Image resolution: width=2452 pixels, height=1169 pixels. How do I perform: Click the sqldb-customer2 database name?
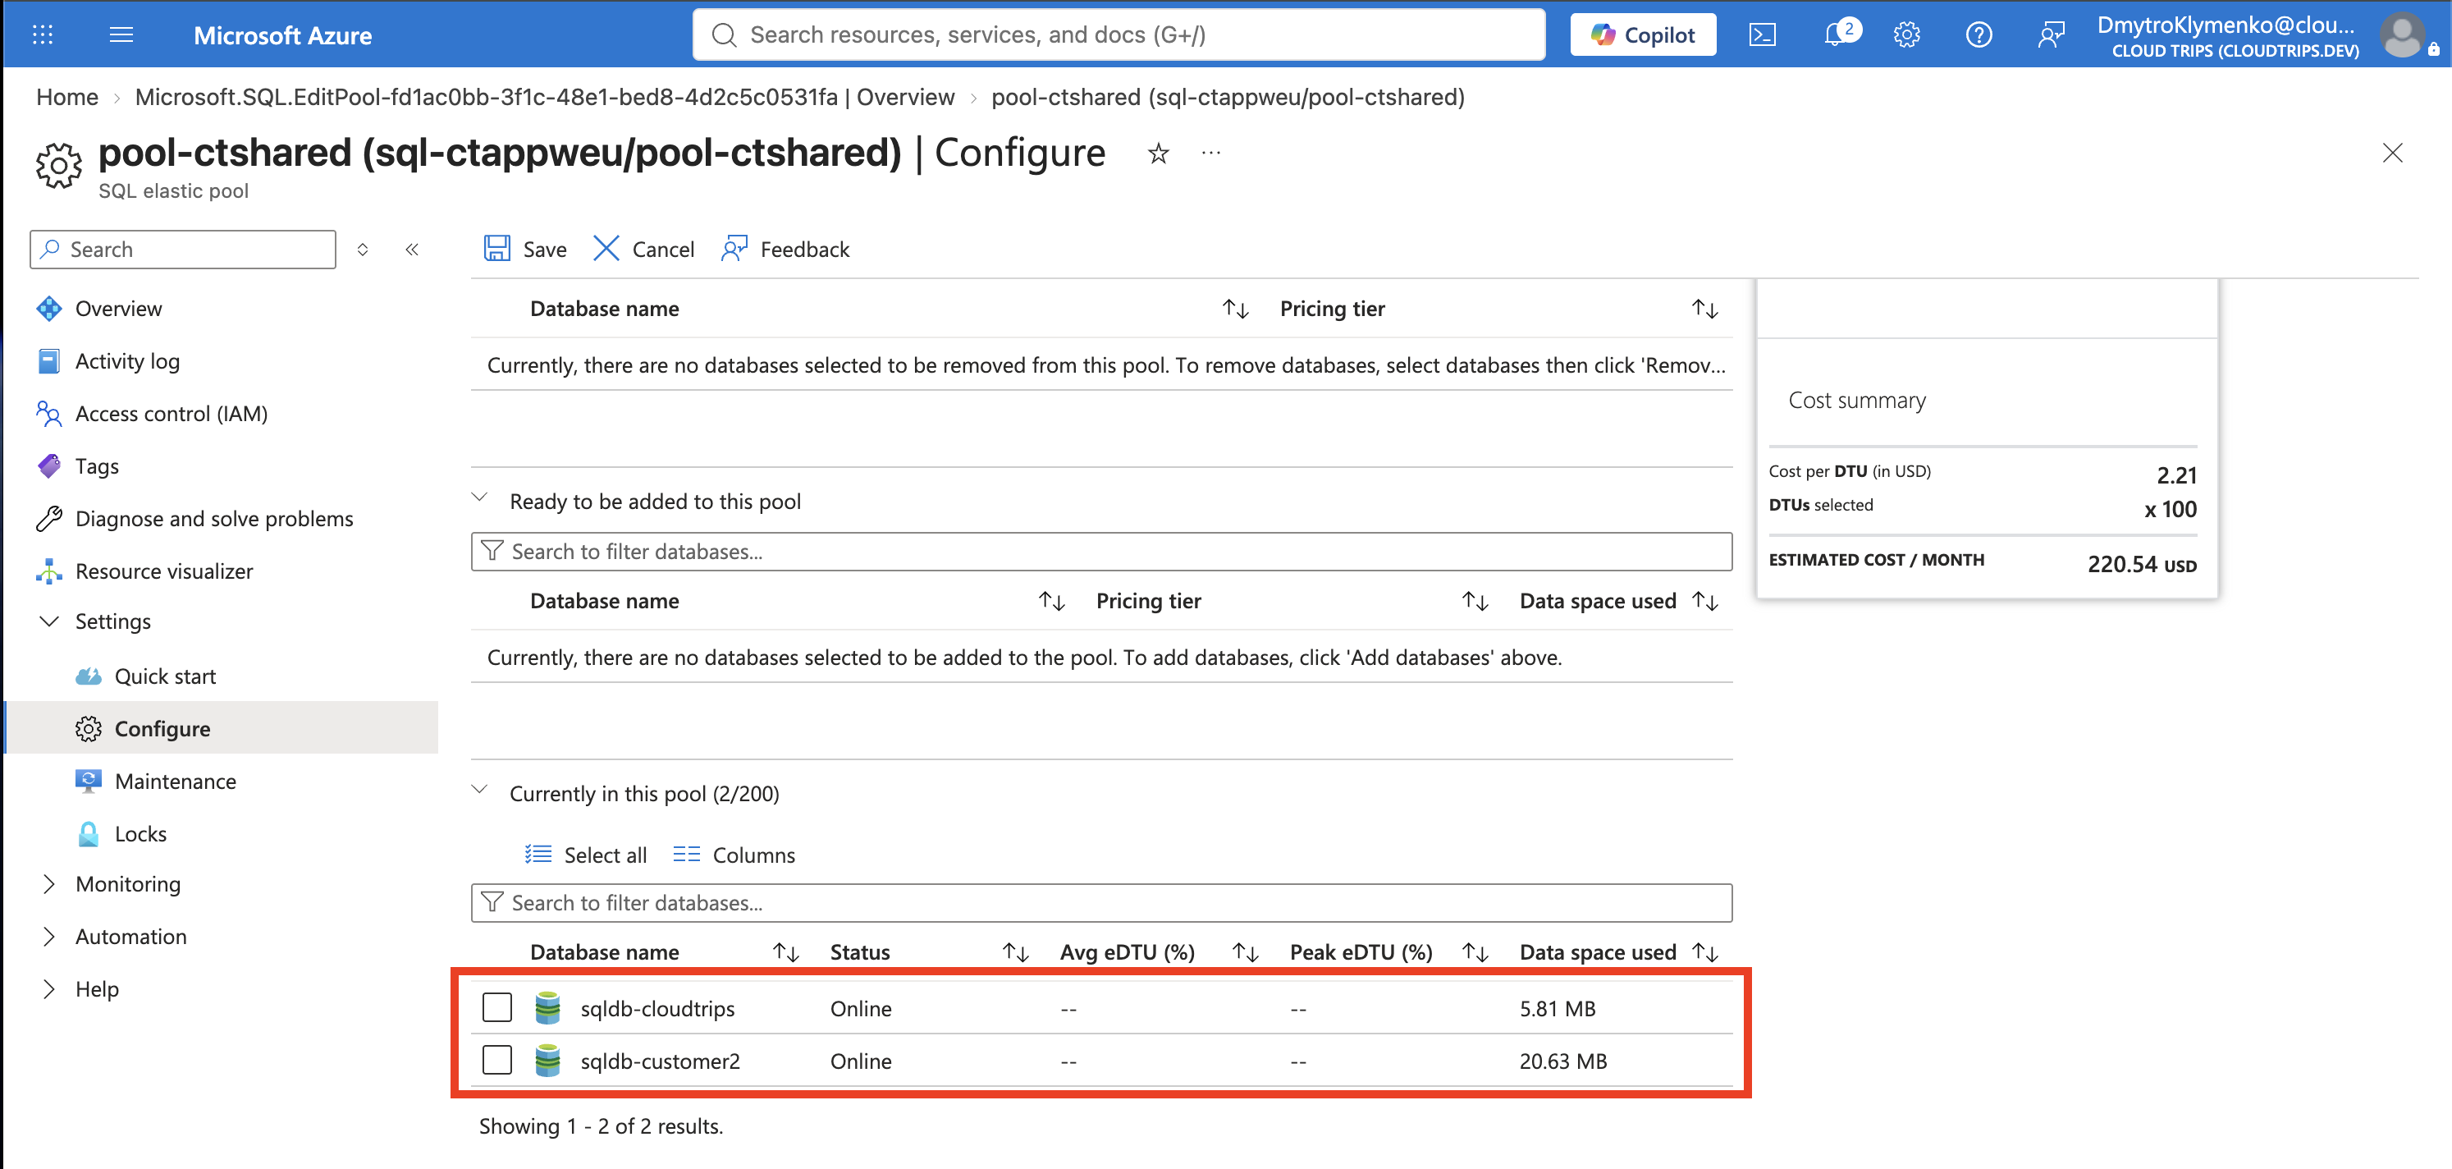click(661, 1061)
